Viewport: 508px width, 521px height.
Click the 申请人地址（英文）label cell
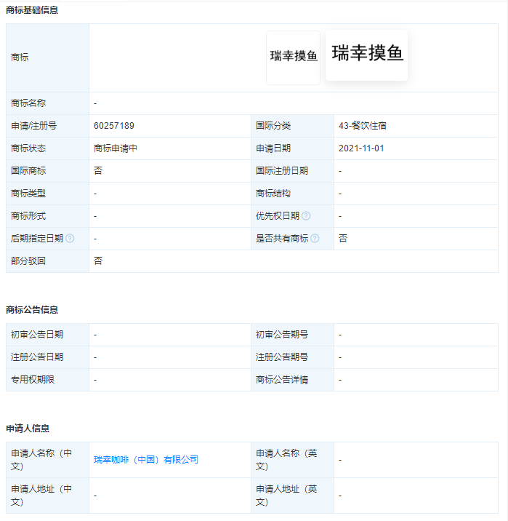tap(292, 496)
